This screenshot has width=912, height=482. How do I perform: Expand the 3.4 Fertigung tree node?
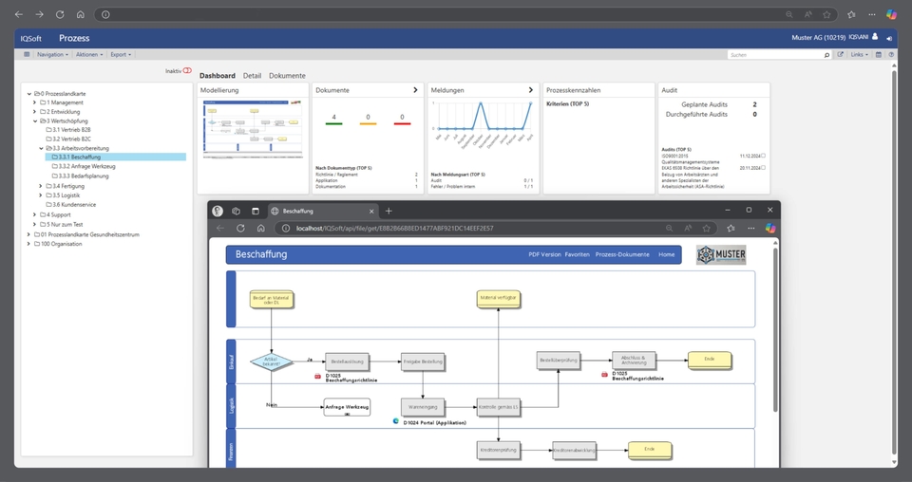(x=41, y=186)
